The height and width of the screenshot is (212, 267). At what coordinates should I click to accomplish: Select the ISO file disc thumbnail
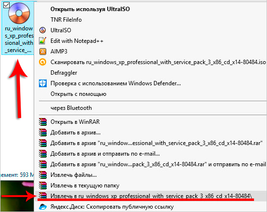pyautogui.click(x=19, y=13)
